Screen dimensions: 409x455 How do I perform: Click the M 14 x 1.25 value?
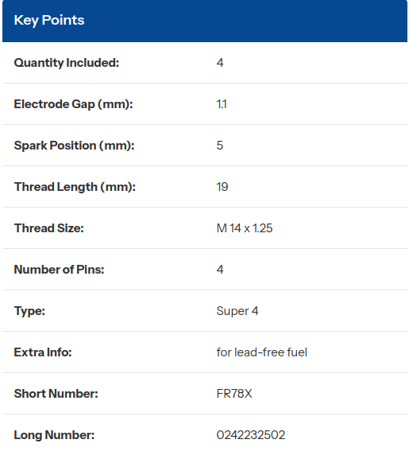tap(245, 228)
